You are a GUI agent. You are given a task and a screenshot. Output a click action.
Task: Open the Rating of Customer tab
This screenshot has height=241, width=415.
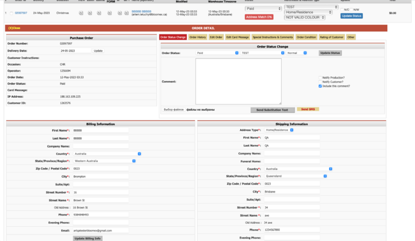(x=331, y=37)
